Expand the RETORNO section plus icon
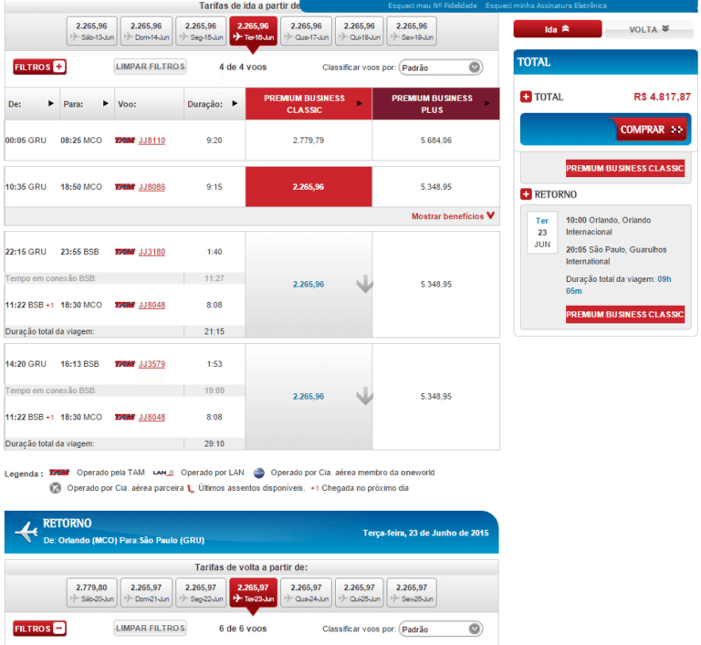 point(526,194)
